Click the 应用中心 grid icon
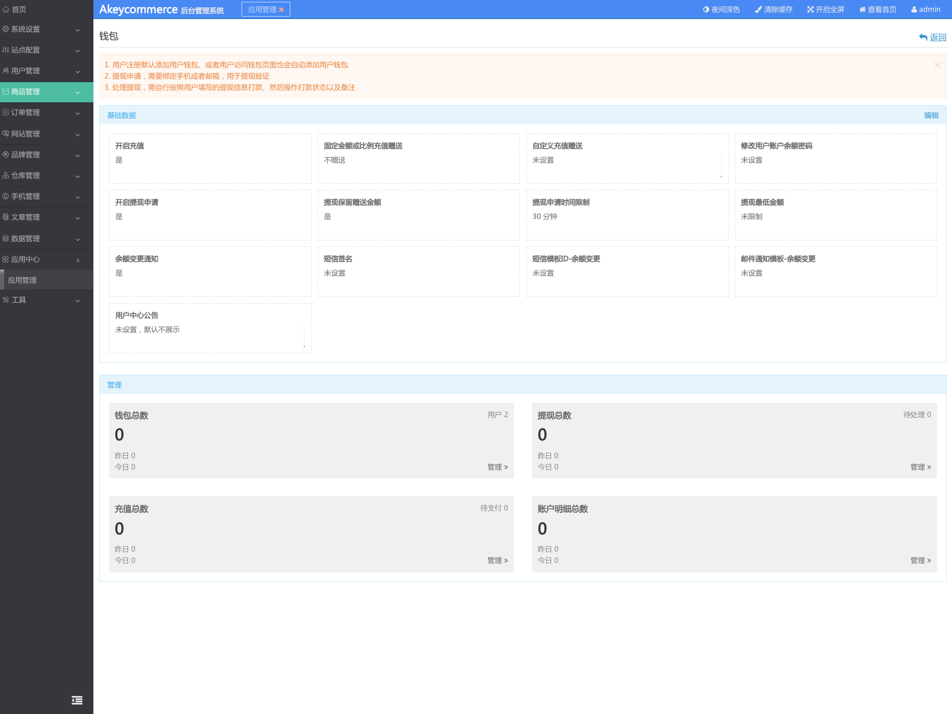 [6, 259]
